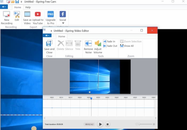
Task: Click the blue playhead marker on timeline
Action: pos(91,98)
